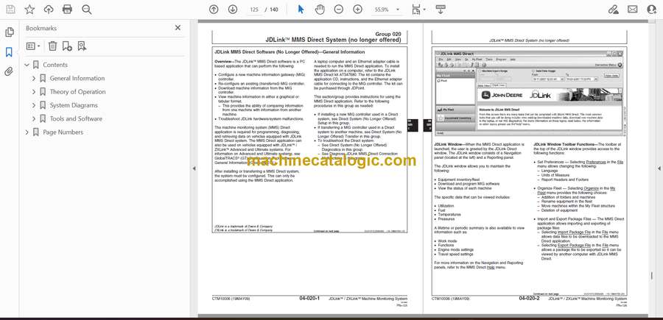Go to next page arrow
Screen dimensions: 663x320
(x=233, y=10)
